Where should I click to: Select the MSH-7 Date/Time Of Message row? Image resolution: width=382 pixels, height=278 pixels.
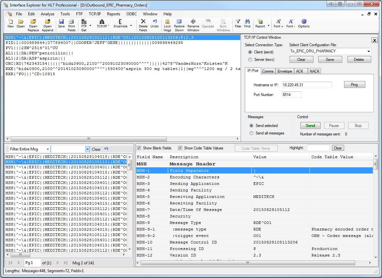[254, 210]
